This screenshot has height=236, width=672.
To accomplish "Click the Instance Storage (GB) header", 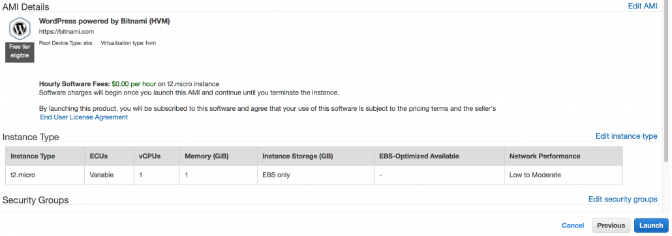I will (x=315, y=156).
